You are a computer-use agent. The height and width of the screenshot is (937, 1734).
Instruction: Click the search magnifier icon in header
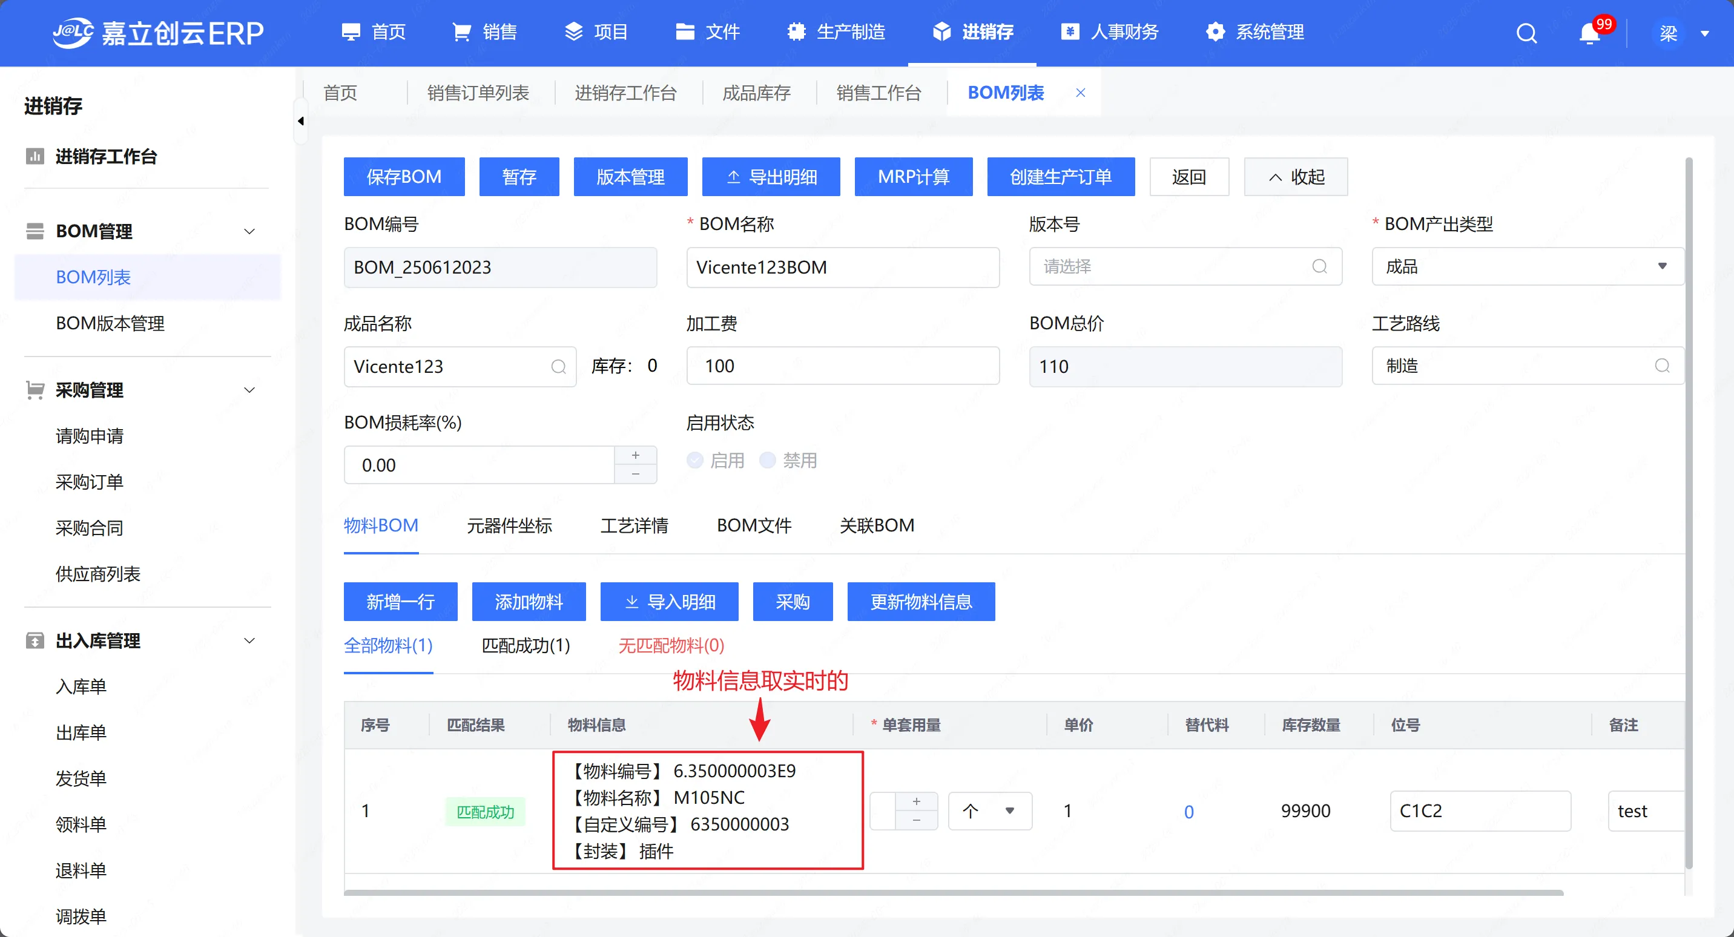point(1526,32)
